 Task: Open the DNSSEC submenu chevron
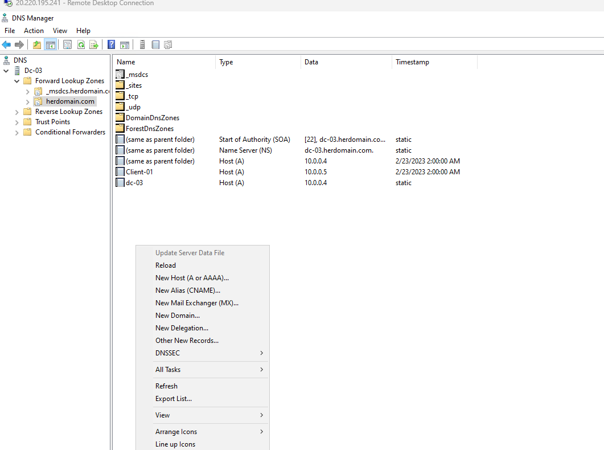point(261,353)
